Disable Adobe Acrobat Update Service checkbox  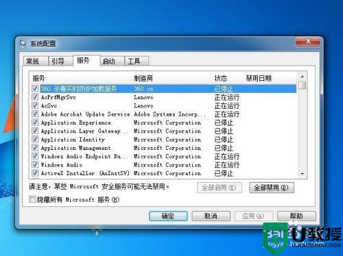[x=35, y=114]
